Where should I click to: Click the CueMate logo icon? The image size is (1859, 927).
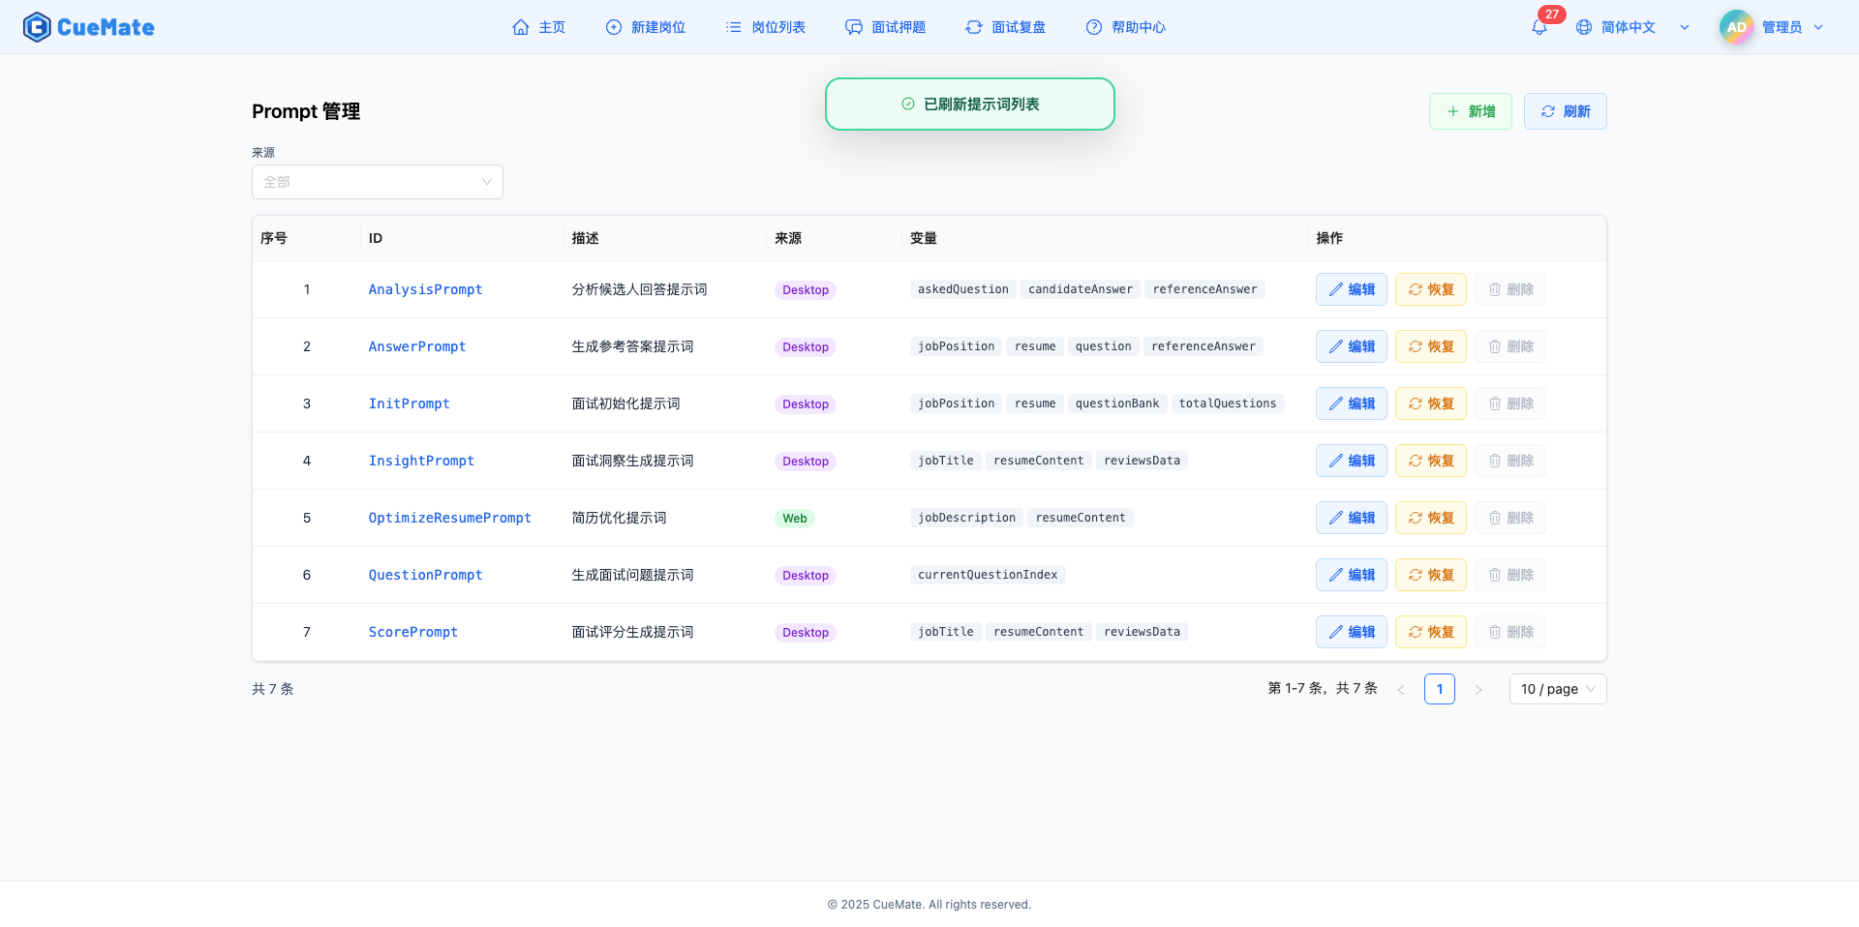point(37,27)
